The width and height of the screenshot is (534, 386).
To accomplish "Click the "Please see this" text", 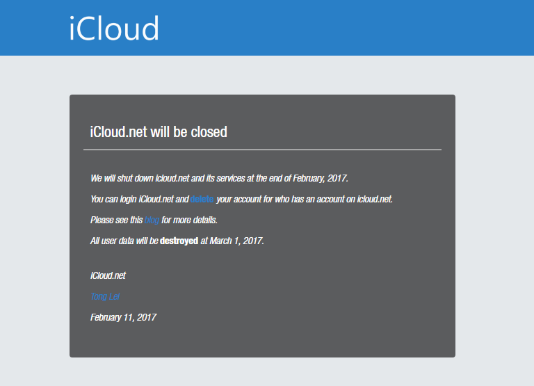I will coord(116,220).
